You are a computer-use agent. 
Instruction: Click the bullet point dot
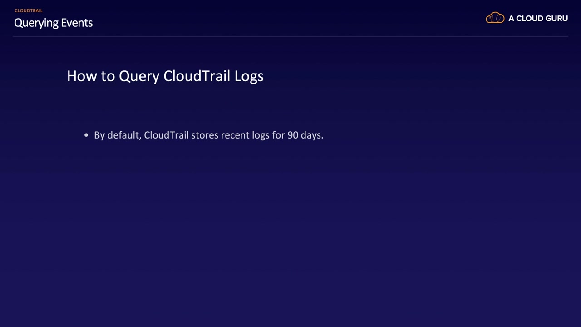click(x=86, y=135)
